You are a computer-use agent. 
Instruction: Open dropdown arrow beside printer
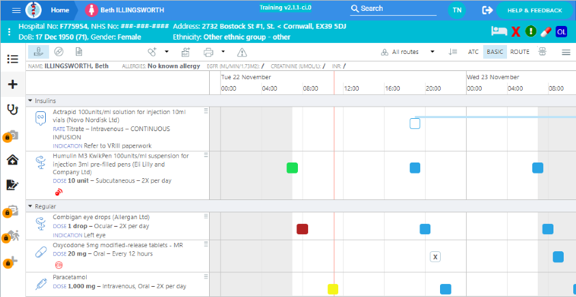pos(223,52)
